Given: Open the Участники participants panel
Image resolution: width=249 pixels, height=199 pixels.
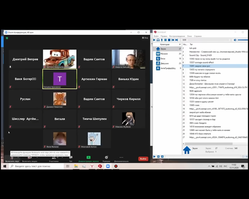Looking at the screenshot, I should [x=54, y=159].
